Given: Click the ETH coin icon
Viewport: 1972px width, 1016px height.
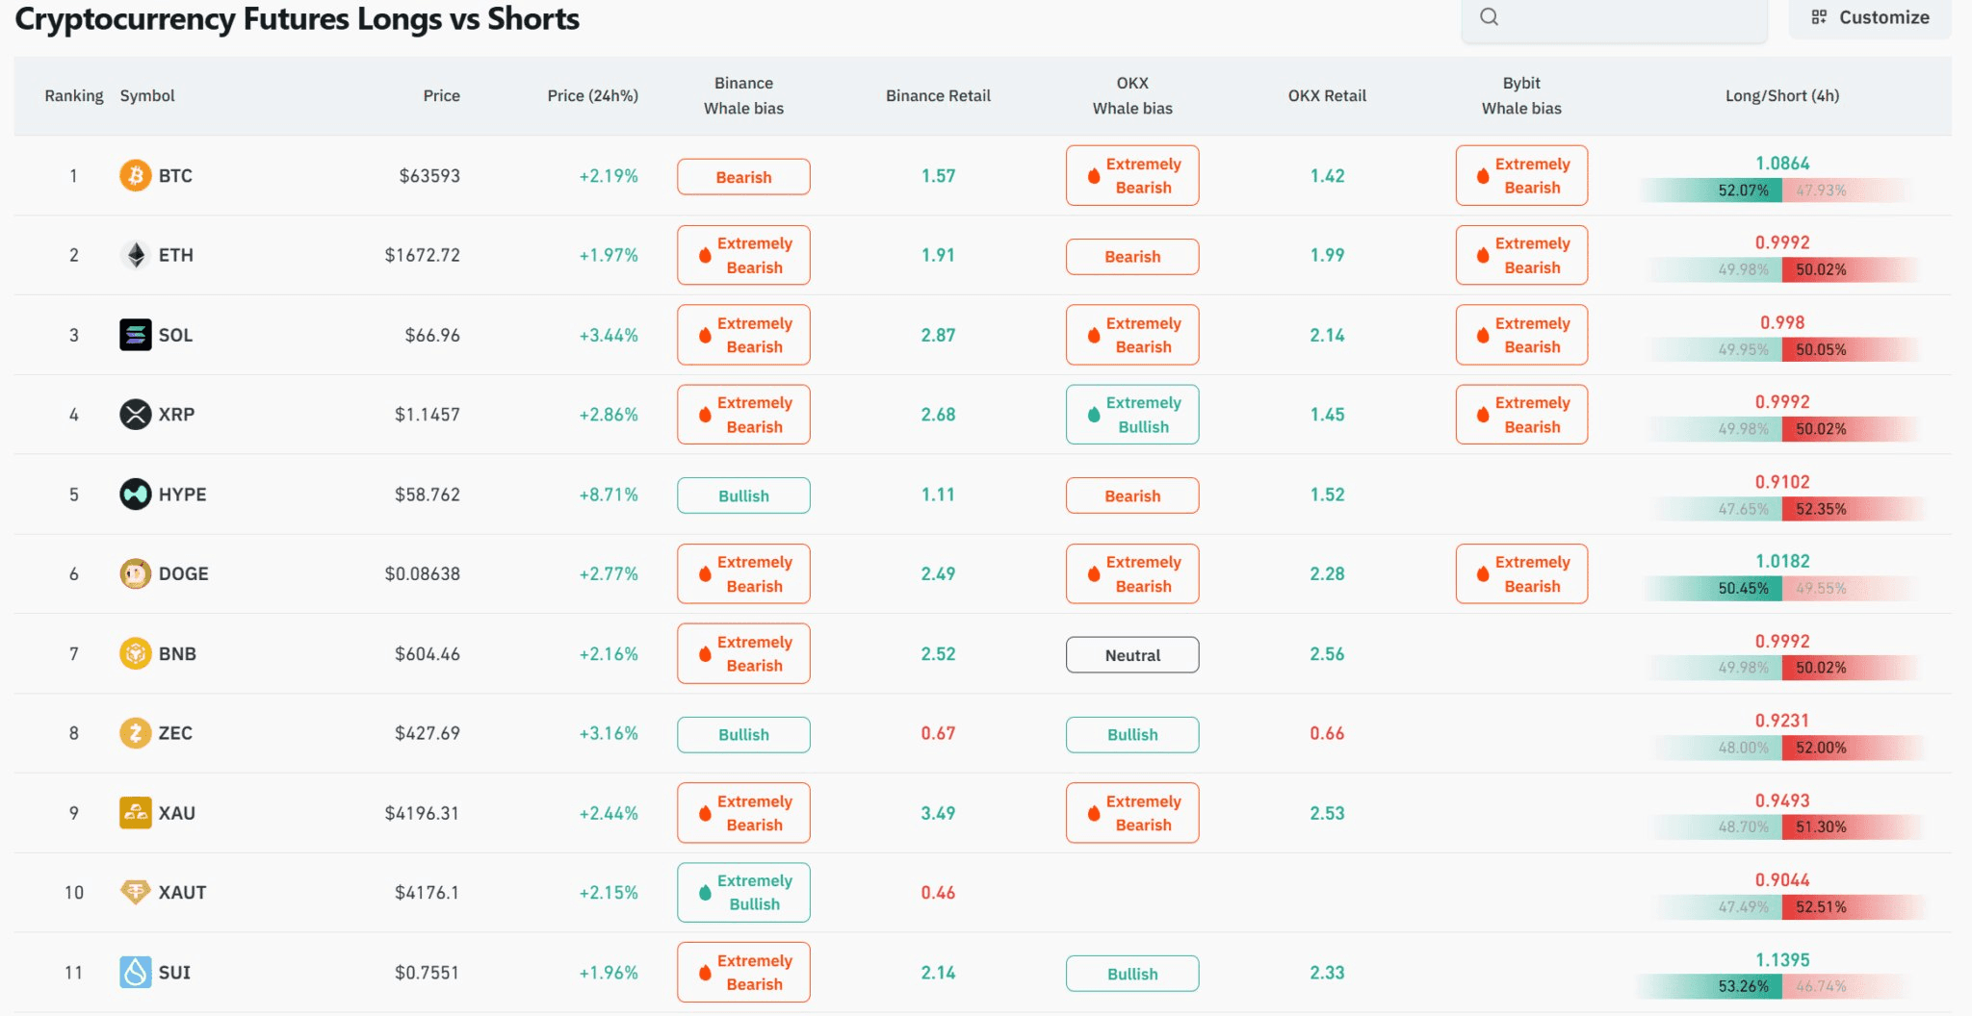Looking at the screenshot, I should (135, 255).
